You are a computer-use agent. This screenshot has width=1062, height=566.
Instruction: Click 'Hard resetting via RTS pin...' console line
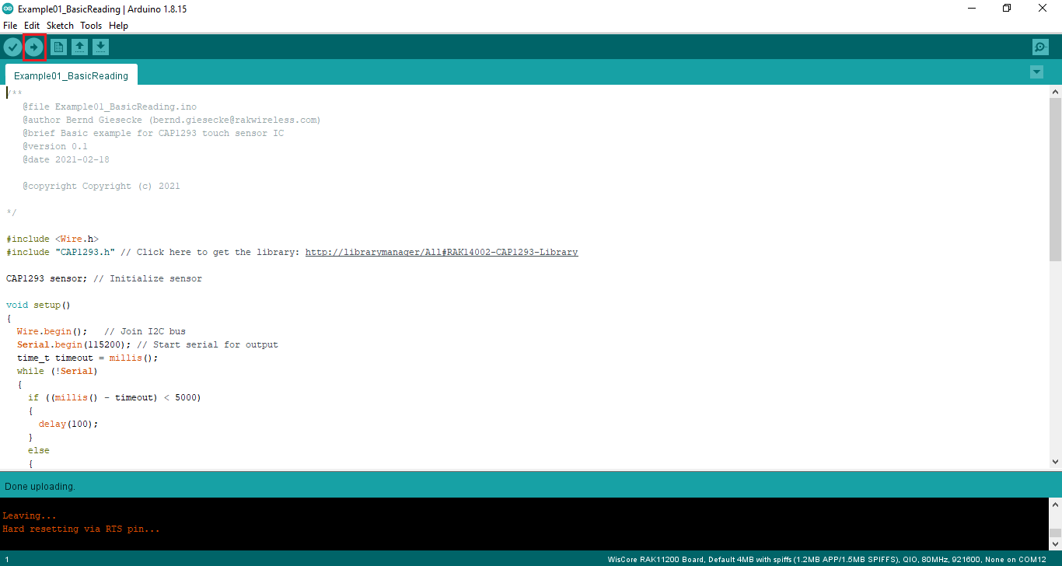pos(81,529)
